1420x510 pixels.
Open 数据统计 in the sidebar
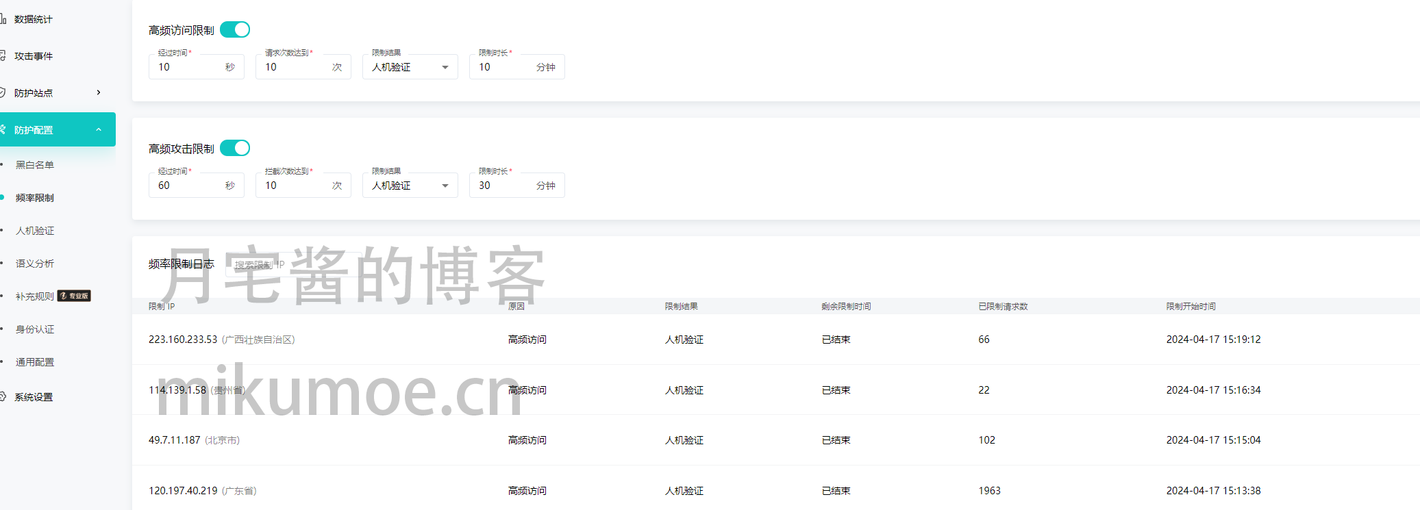coord(33,19)
